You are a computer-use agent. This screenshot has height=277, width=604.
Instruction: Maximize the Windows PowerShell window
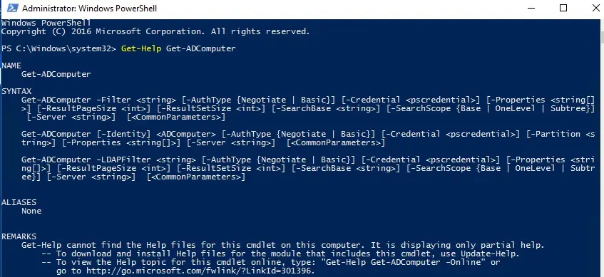[563, 8]
